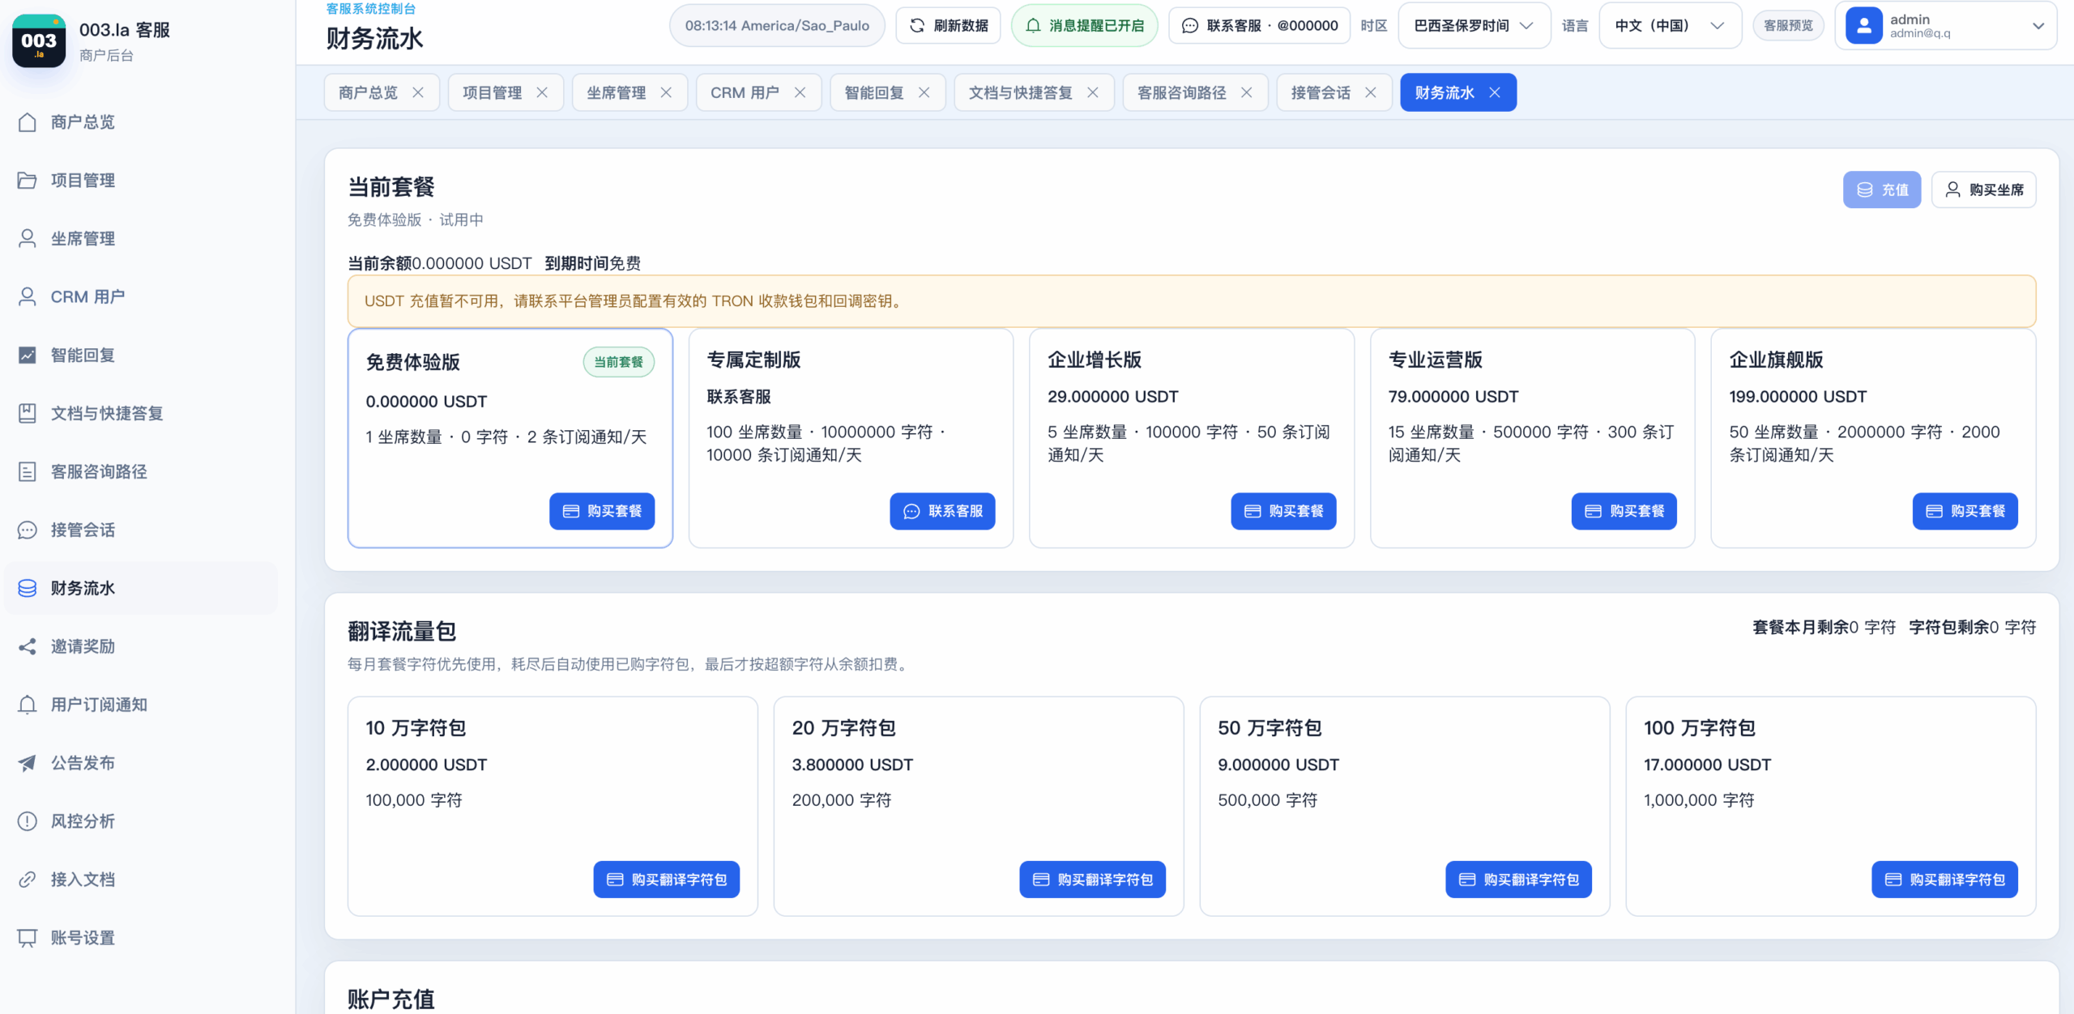Open the 巴西圣保罗时间 timezone dropdown
Screen dimensions: 2074x1014
(1474, 26)
